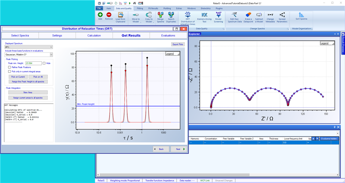Click the Sort Spectra icon
This screenshot has height=183, width=345.
point(301,15)
